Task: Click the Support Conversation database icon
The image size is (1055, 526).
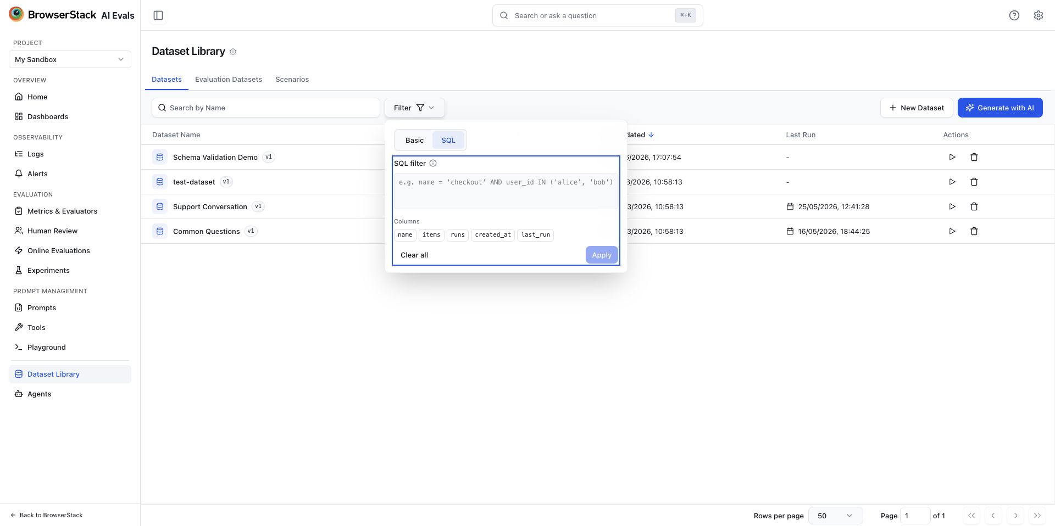Action: click(160, 206)
